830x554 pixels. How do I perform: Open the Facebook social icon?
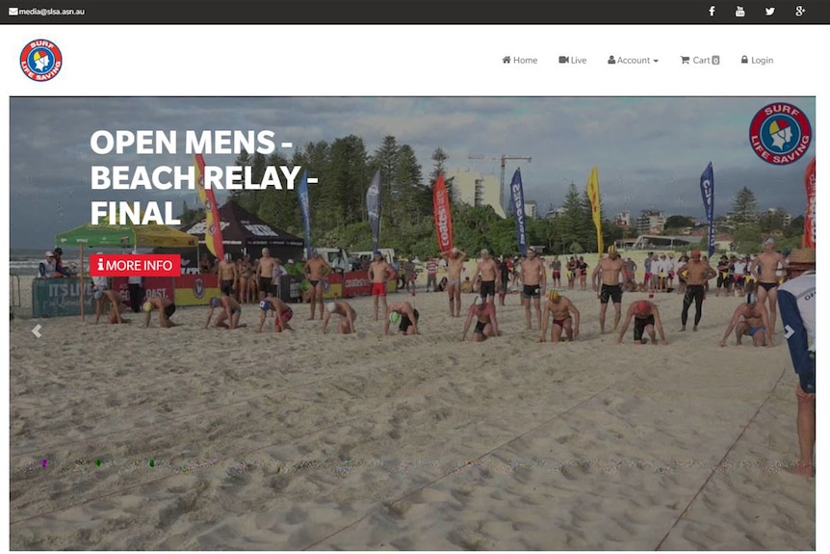point(712,12)
